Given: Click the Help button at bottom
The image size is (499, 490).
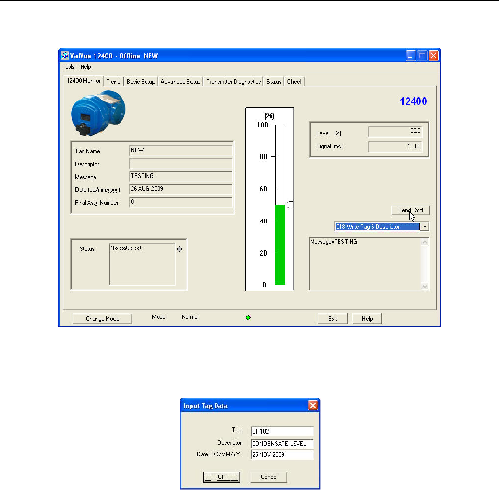Looking at the screenshot, I should coord(367,319).
